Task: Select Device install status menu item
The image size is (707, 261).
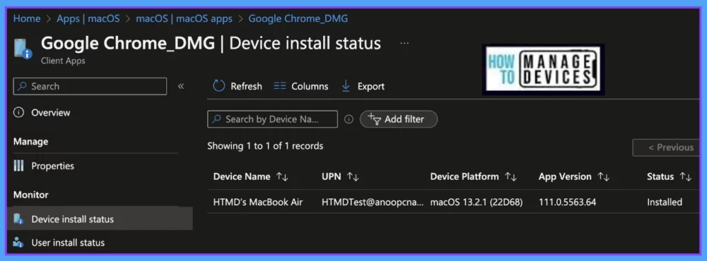Action: [100, 219]
